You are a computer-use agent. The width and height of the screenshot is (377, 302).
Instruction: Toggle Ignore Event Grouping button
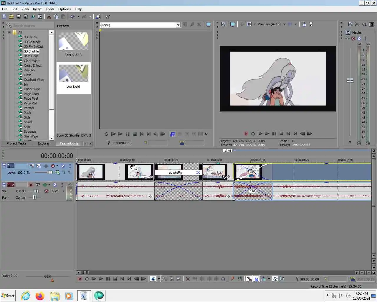(x=282, y=279)
